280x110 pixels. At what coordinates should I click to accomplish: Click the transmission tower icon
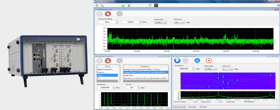(129, 5)
